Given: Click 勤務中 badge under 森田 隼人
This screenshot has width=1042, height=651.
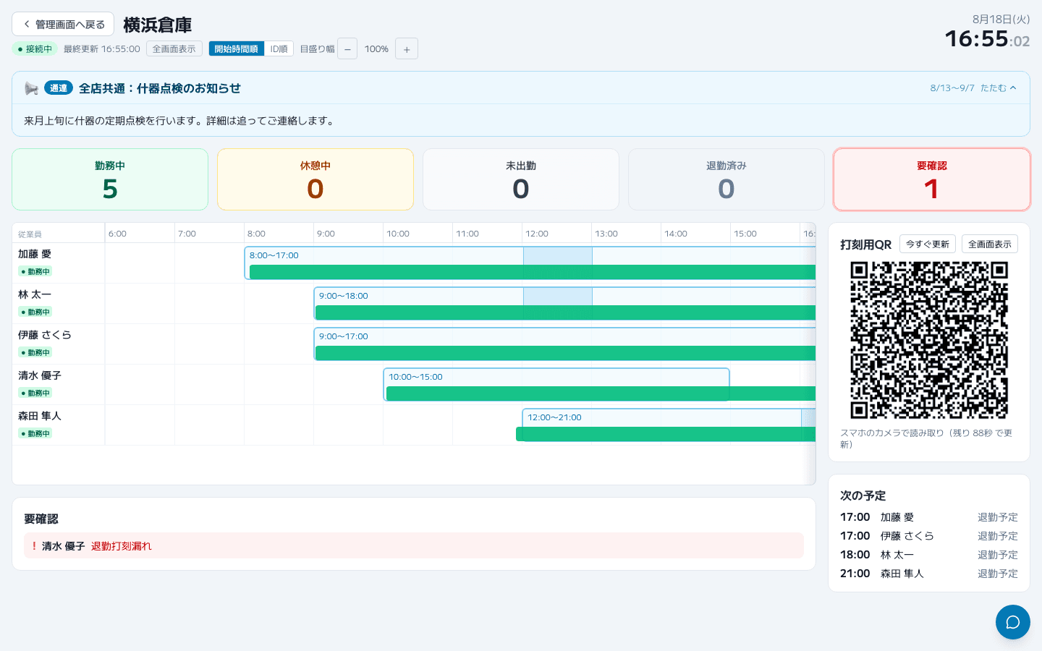Looking at the screenshot, I should tap(35, 433).
